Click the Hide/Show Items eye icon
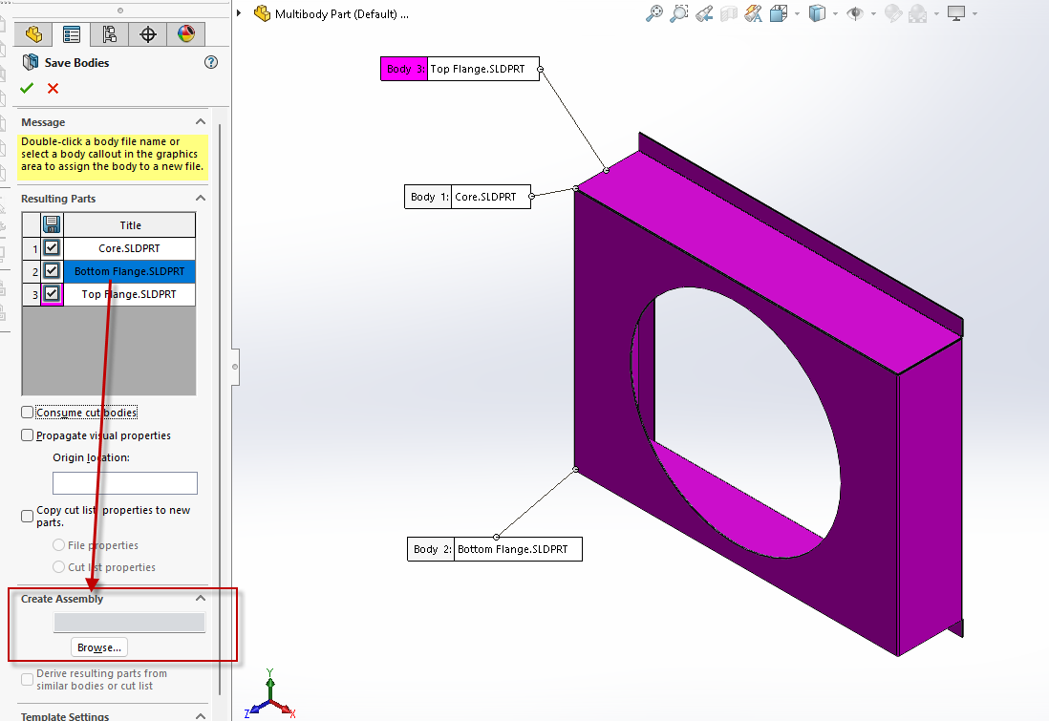Screen dimensions: 1049x721 click(856, 13)
